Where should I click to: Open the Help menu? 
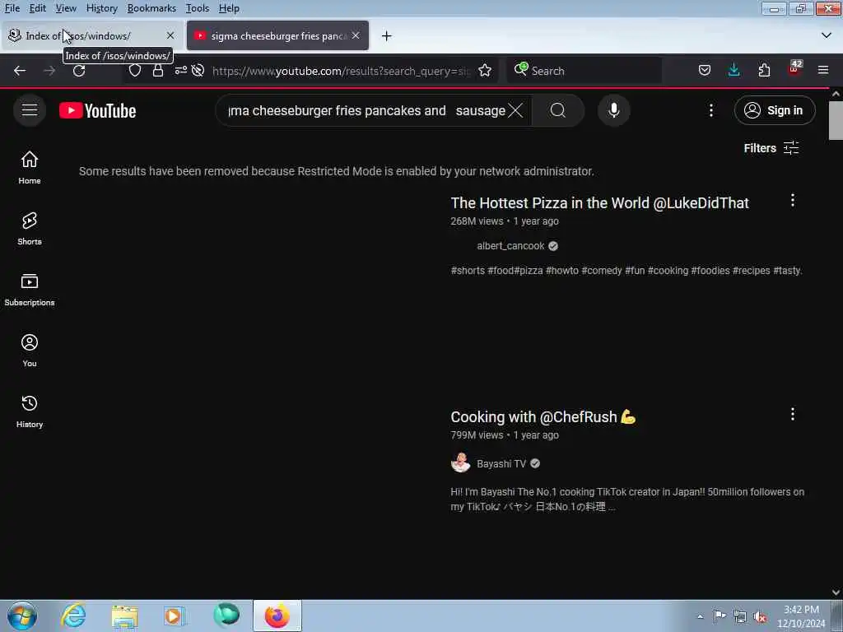[x=229, y=8]
